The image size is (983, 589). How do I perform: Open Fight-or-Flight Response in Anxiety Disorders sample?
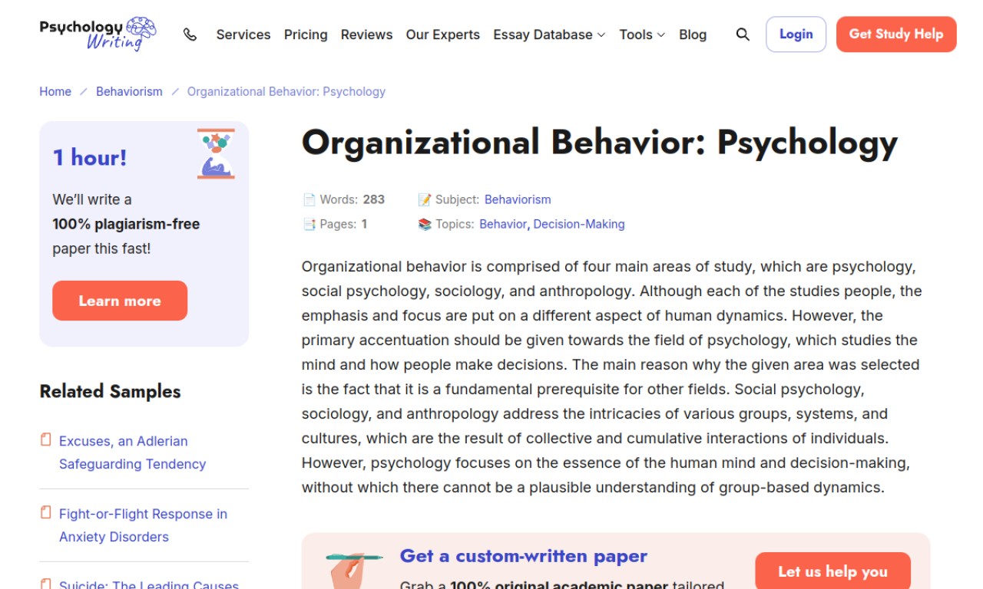pyautogui.click(x=143, y=525)
